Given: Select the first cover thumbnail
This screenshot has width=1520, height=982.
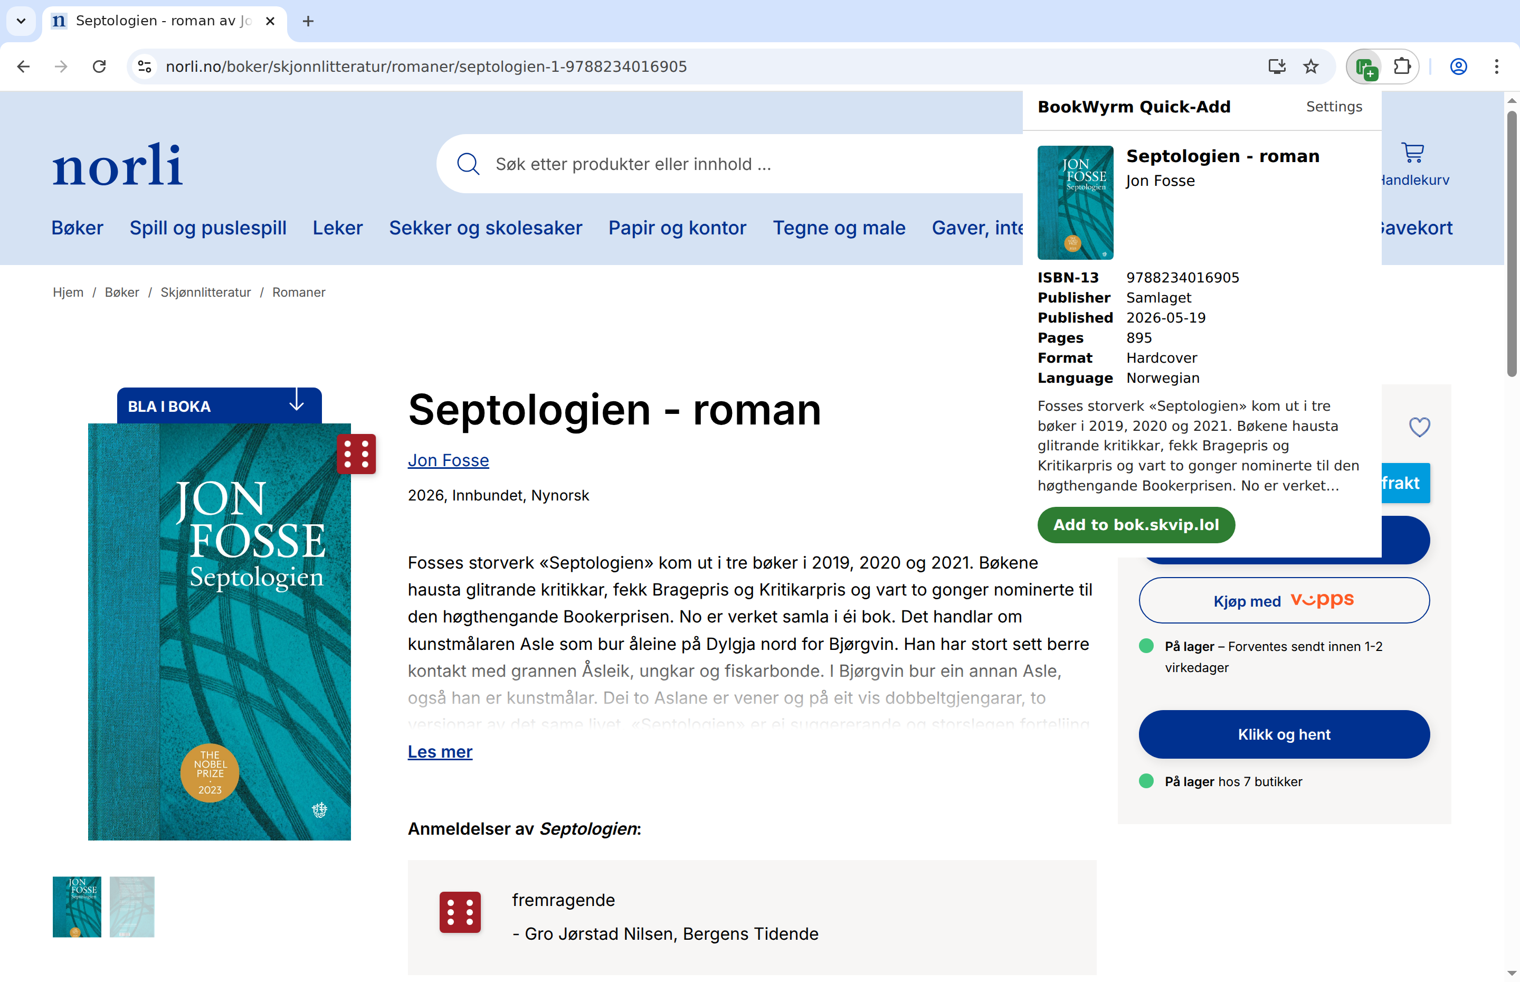Looking at the screenshot, I should tap(77, 907).
